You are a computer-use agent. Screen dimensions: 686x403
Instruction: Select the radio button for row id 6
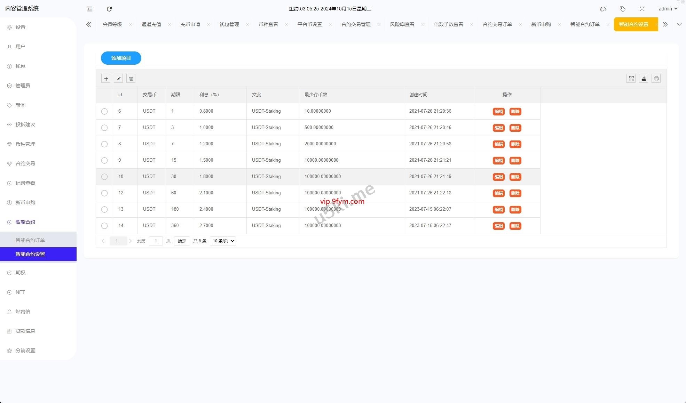coord(104,111)
